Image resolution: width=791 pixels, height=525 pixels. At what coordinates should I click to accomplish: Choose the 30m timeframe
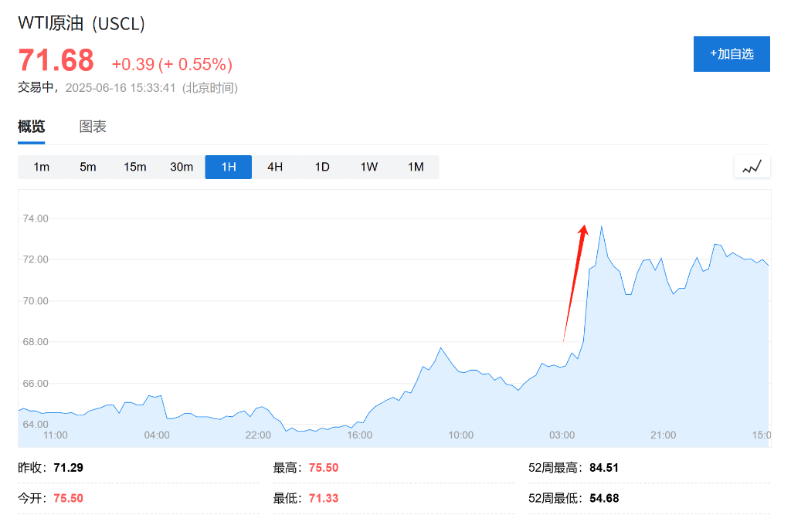182,167
